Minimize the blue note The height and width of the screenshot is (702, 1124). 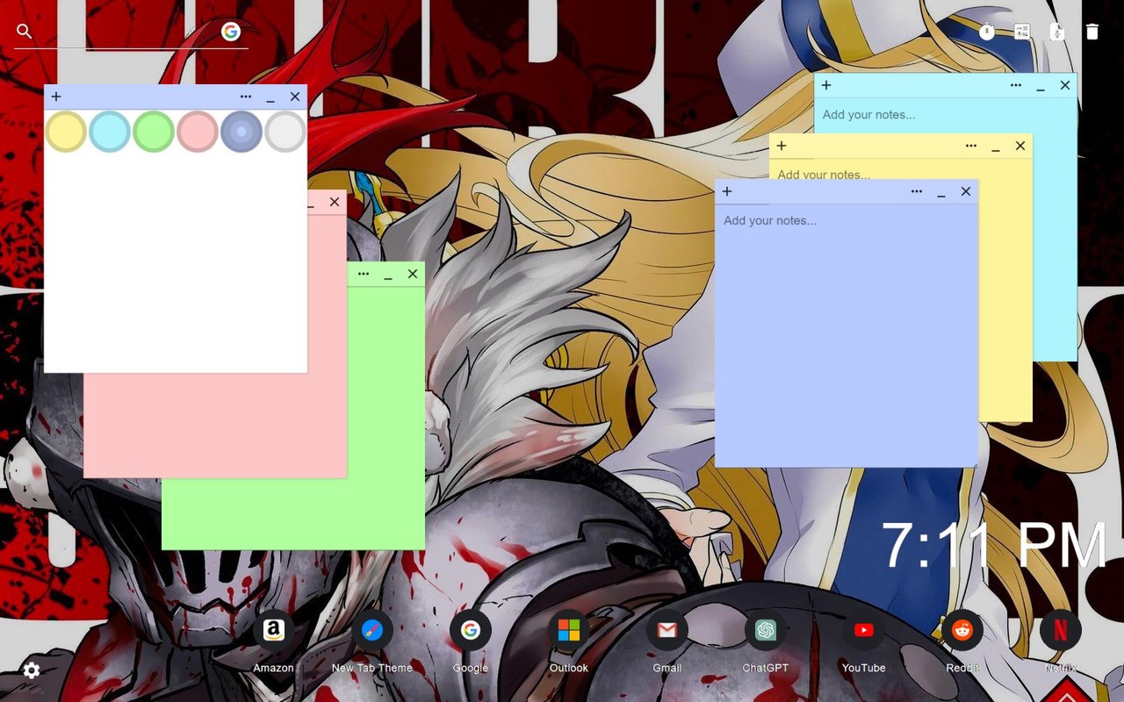tap(941, 193)
